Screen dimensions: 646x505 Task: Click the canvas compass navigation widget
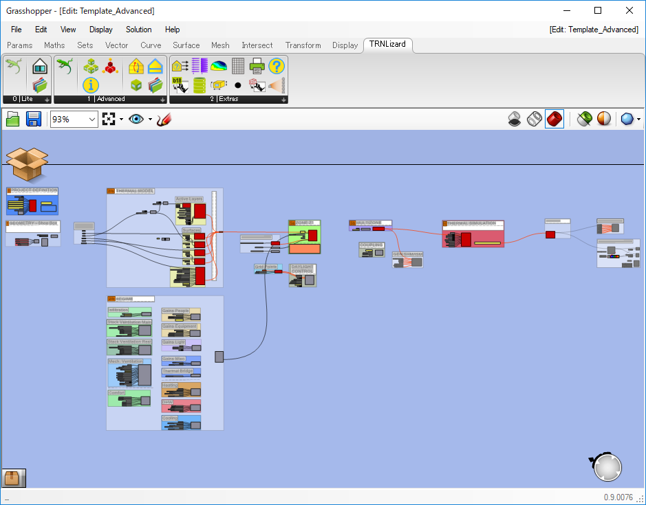point(607,467)
